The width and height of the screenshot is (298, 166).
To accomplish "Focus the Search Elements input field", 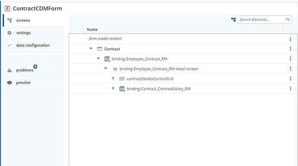I will tap(264, 19).
